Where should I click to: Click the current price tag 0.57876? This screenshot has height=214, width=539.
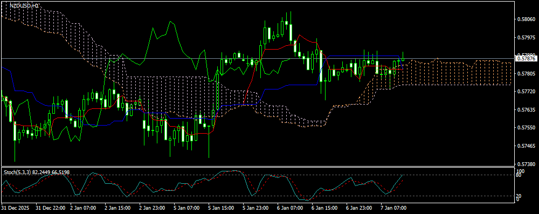coord(527,59)
